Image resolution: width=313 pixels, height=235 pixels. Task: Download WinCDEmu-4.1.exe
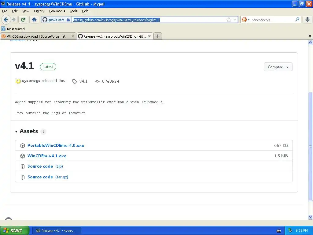(x=47, y=156)
